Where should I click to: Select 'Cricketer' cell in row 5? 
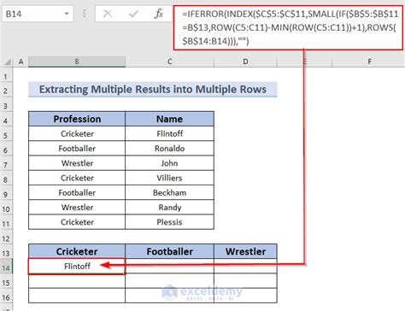point(77,133)
